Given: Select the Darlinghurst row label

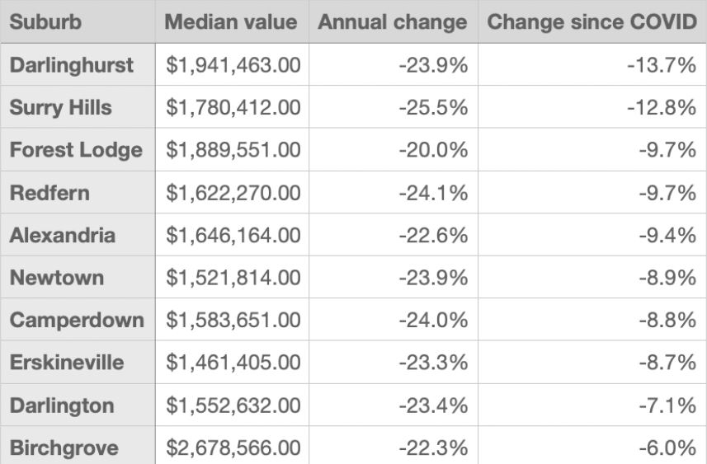Looking at the screenshot, I should point(71,65).
